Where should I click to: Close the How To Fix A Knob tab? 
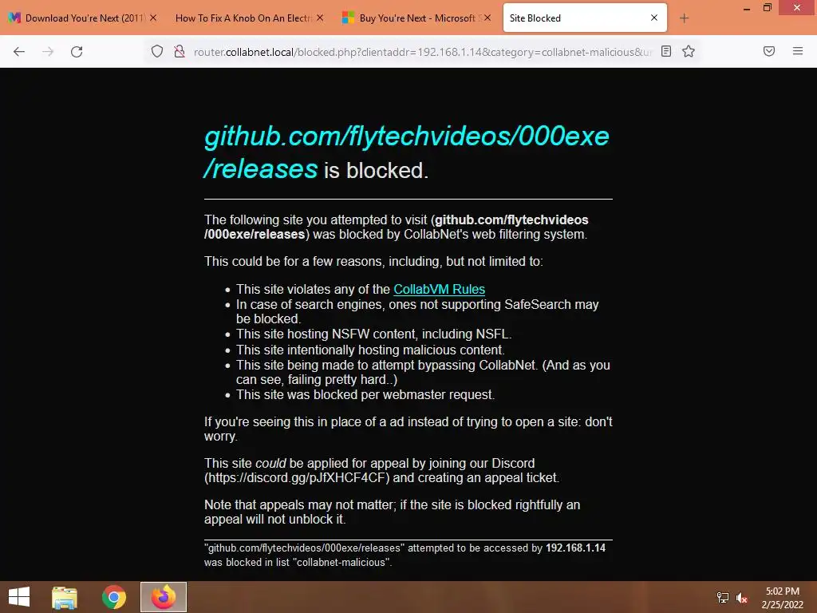(320, 18)
